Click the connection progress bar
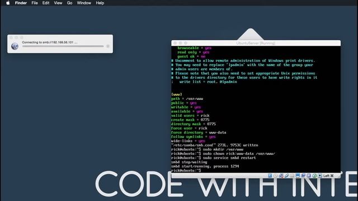The width and height of the screenshot is (358, 201). [x=63, y=46]
